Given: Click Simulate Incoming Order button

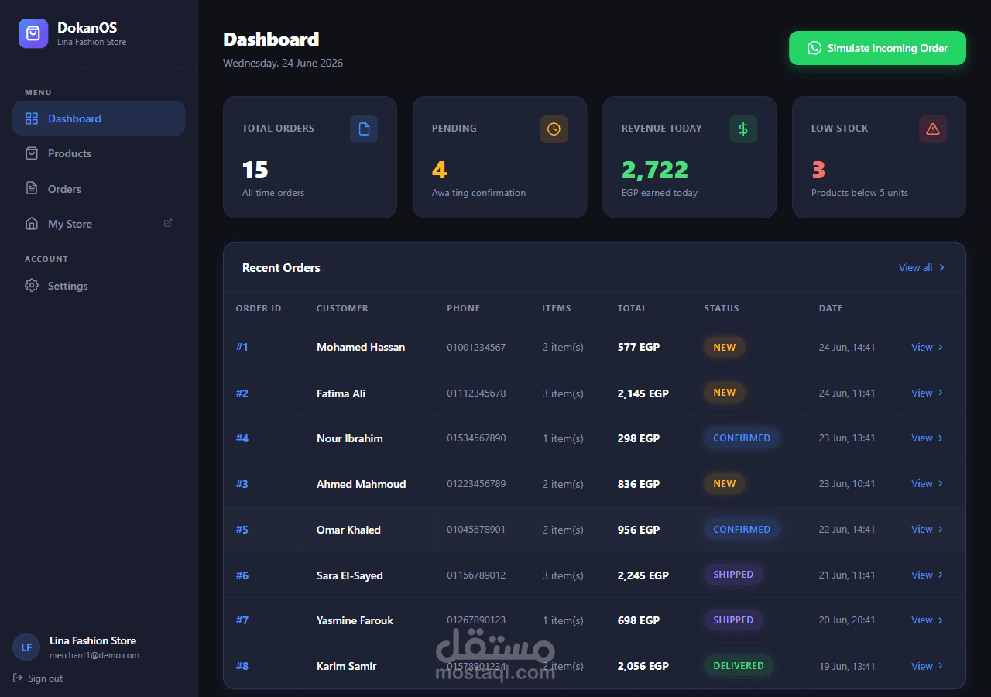Looking at the screenshot, I should tap(877, 48).
